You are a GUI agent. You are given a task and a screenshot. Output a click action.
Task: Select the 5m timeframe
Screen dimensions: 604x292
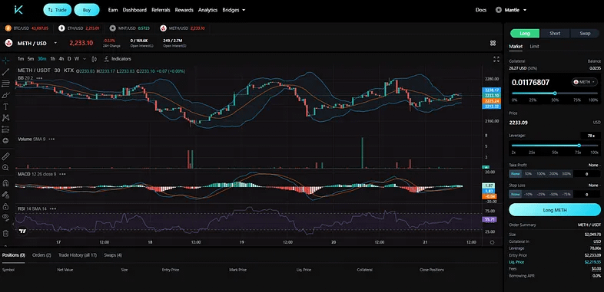31,59
